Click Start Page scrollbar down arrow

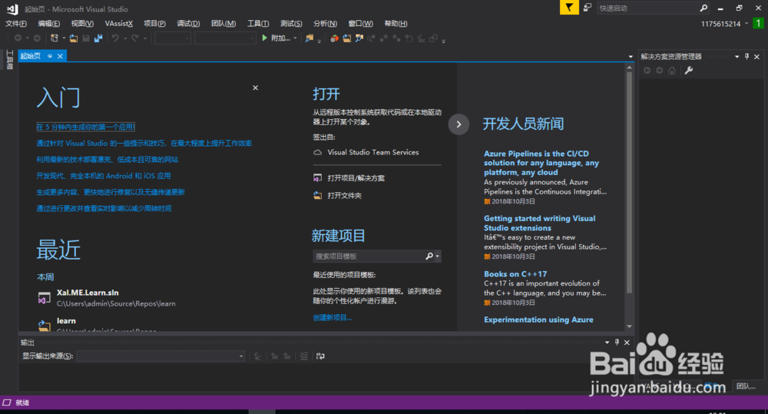tap(630, 326)
